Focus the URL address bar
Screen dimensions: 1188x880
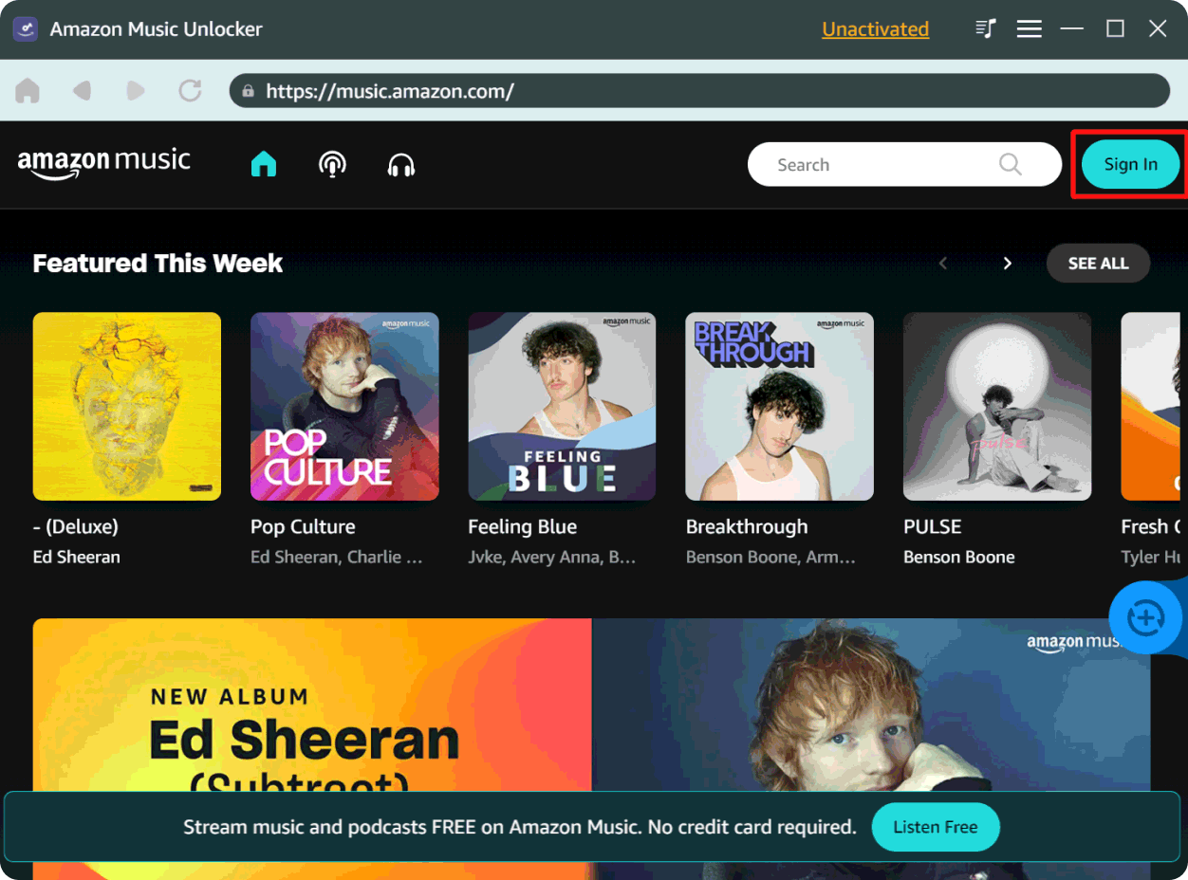pyautogui.click(x=699, y=91)
